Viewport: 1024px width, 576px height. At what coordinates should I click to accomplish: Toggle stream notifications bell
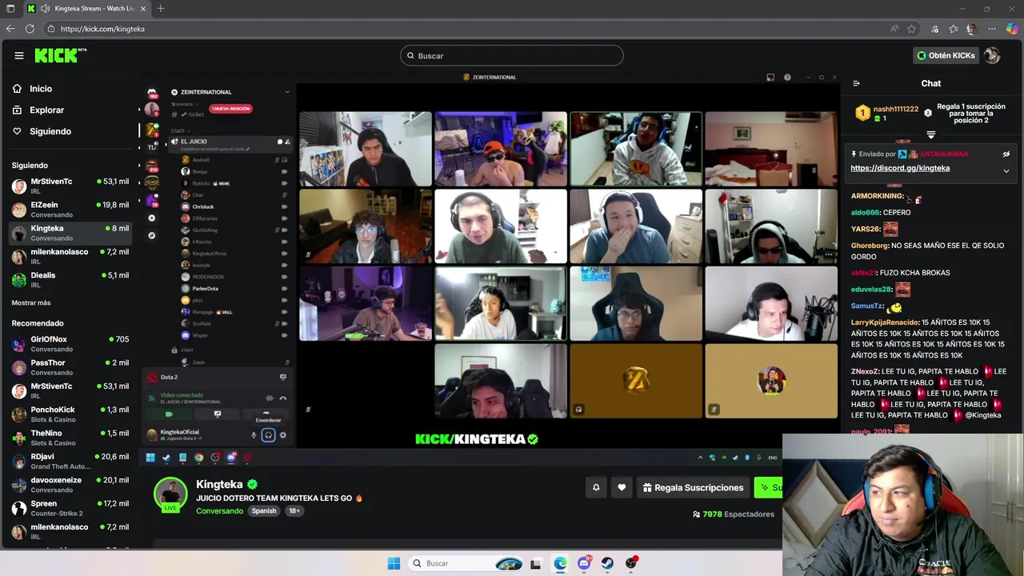click(596, 487)
